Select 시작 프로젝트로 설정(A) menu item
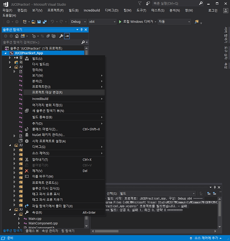The image size is (230, 241). tap(64, 141)
